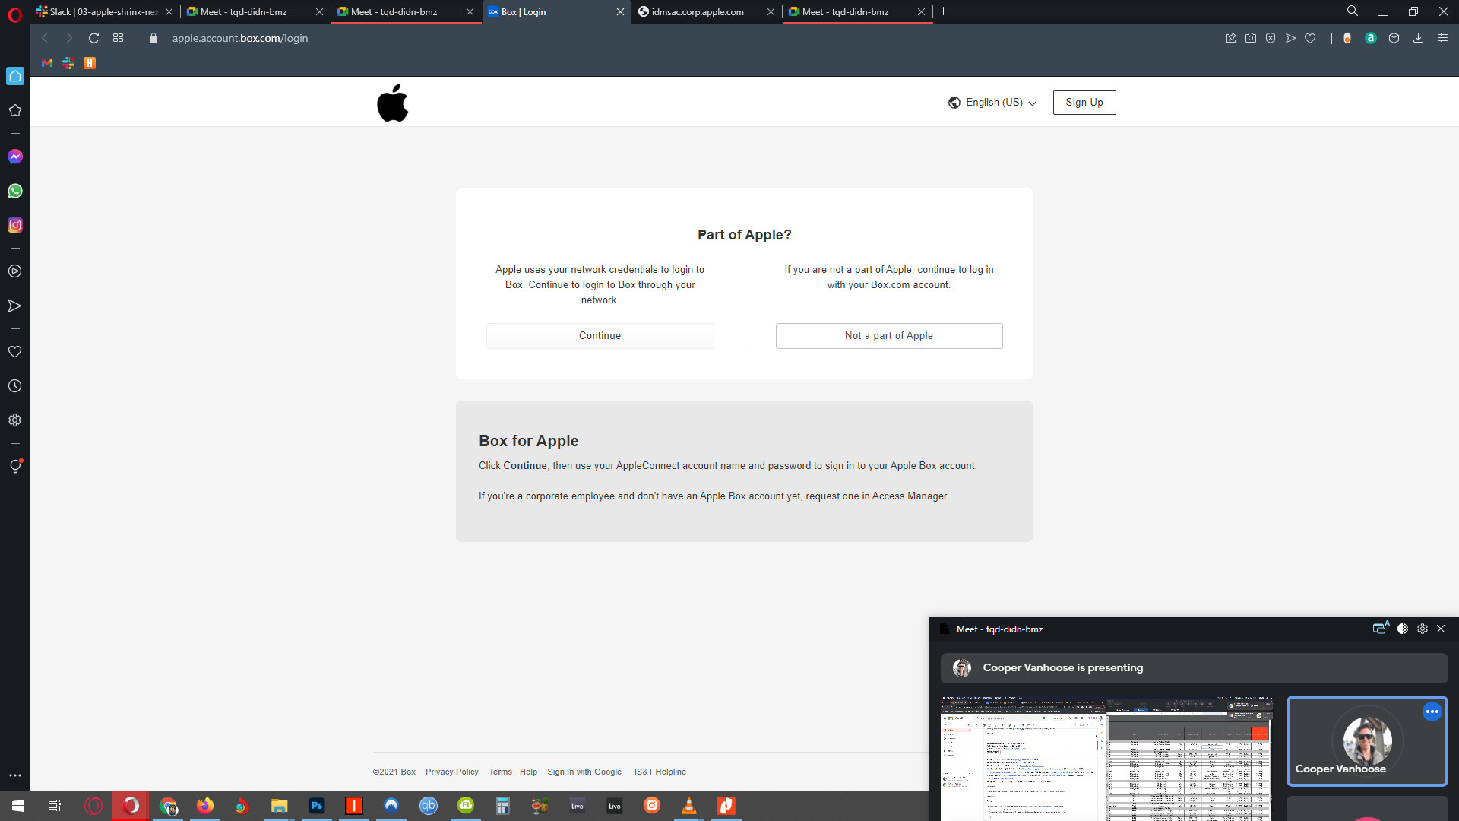The width and height of the screenshot is (1459, 821).
Task: Click the Apple logo on page
Action: coord(393,103)
